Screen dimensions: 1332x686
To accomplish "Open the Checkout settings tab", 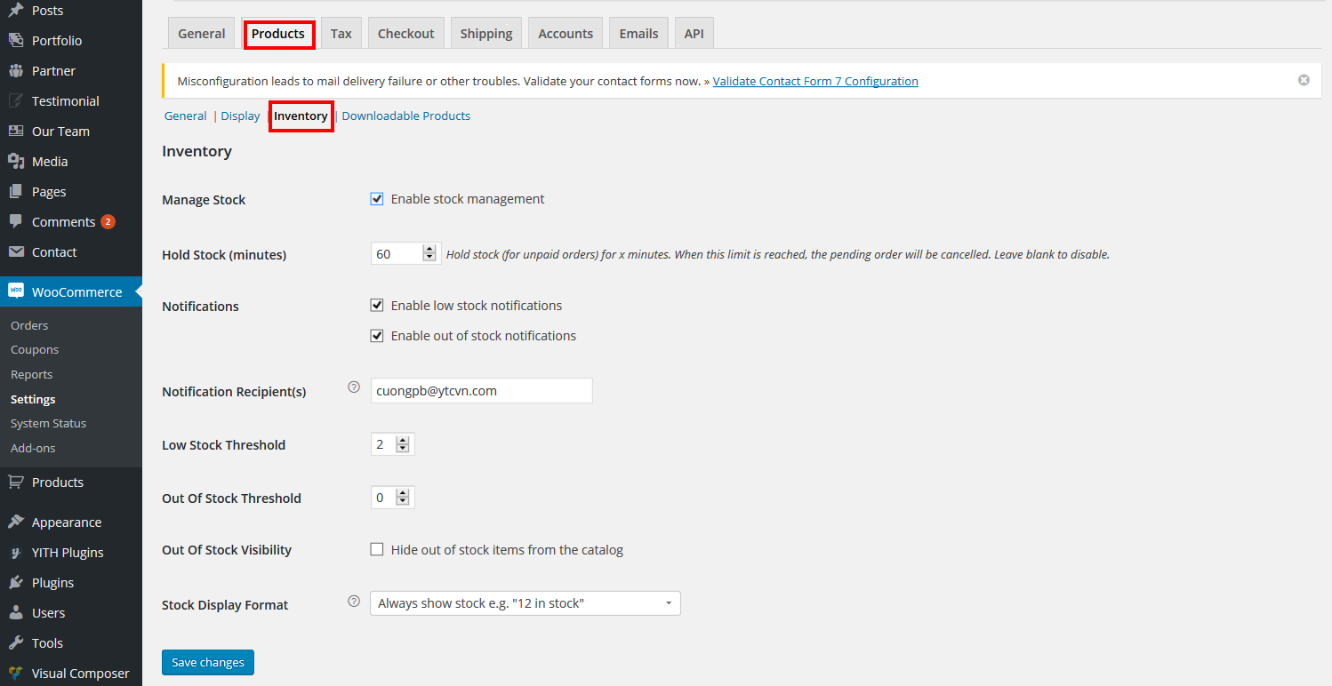I will [405, 34].
